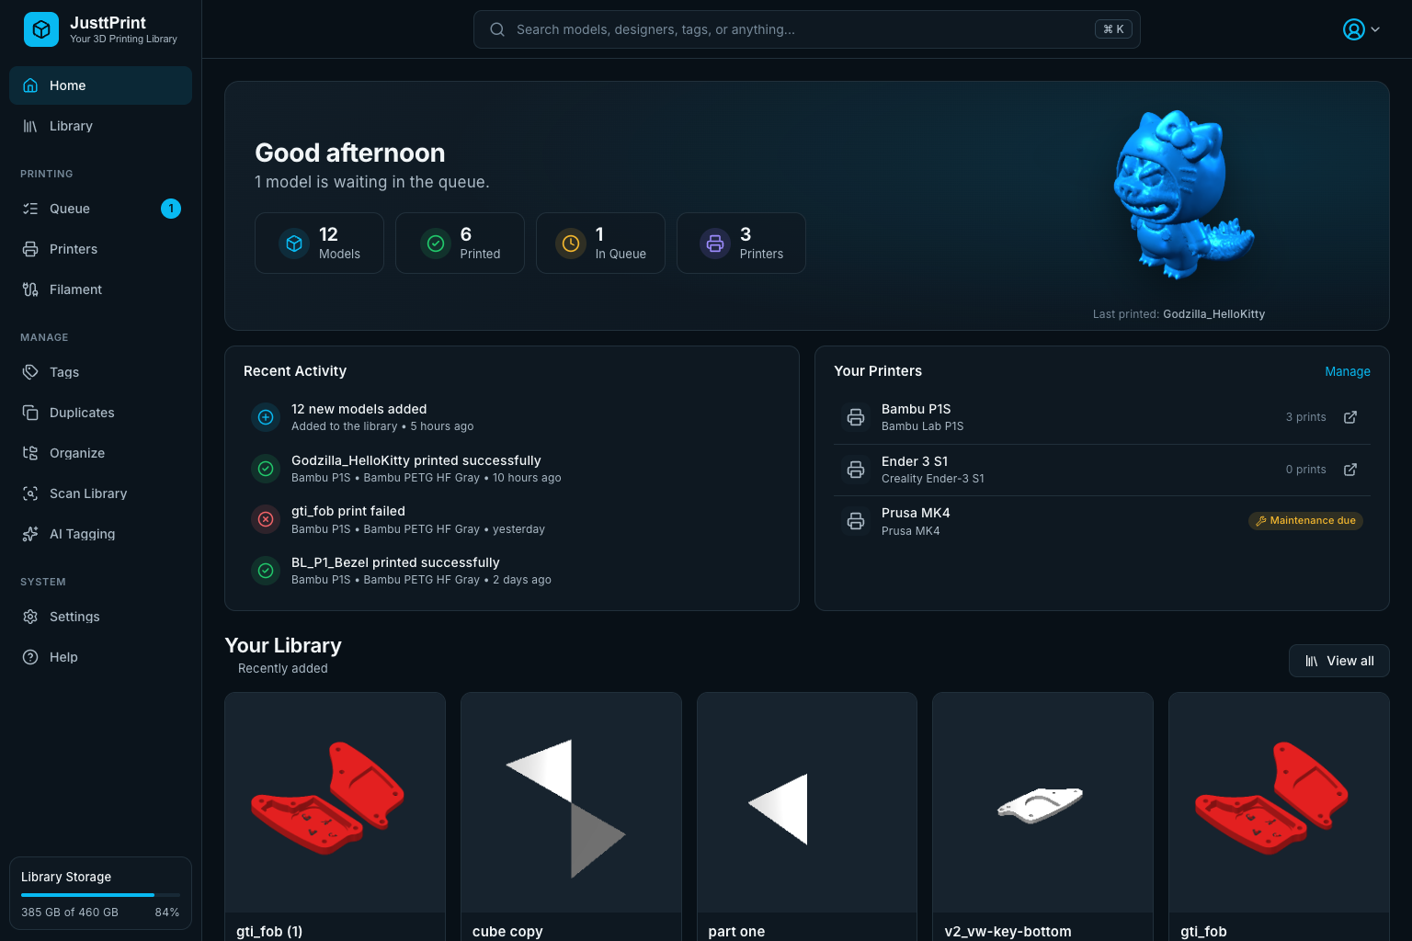Click the Filament spool icon
This screenshot has height=941, width=1412.
click(x=30, y=289)
